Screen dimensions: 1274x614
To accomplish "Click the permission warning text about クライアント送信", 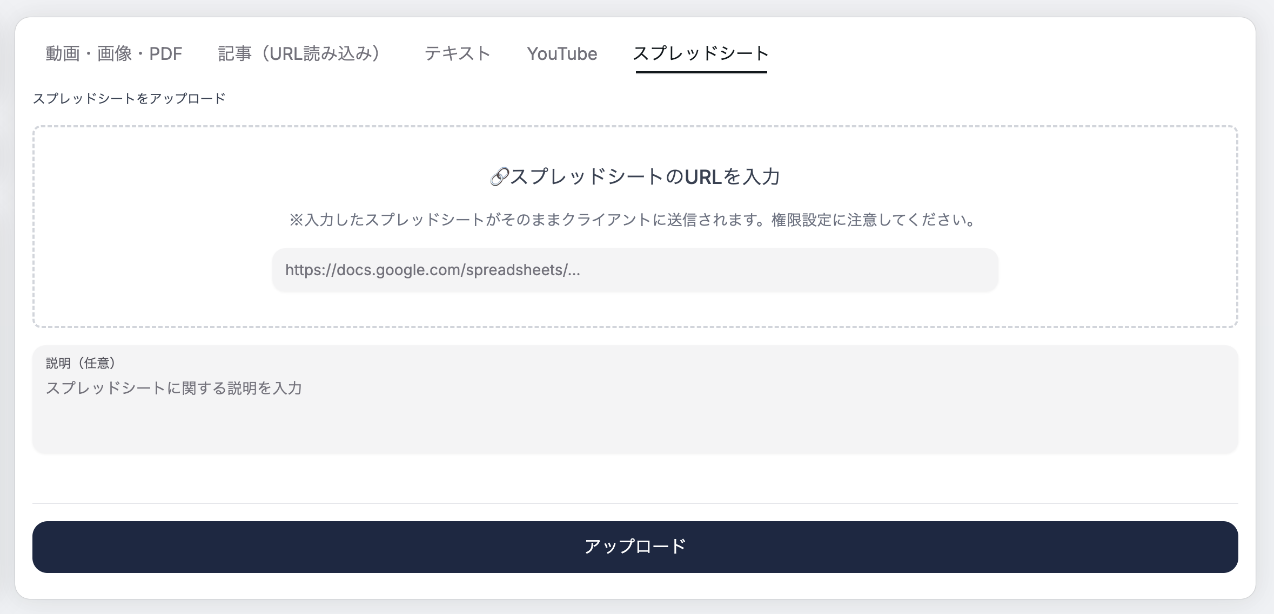I will tap(636, 219).
